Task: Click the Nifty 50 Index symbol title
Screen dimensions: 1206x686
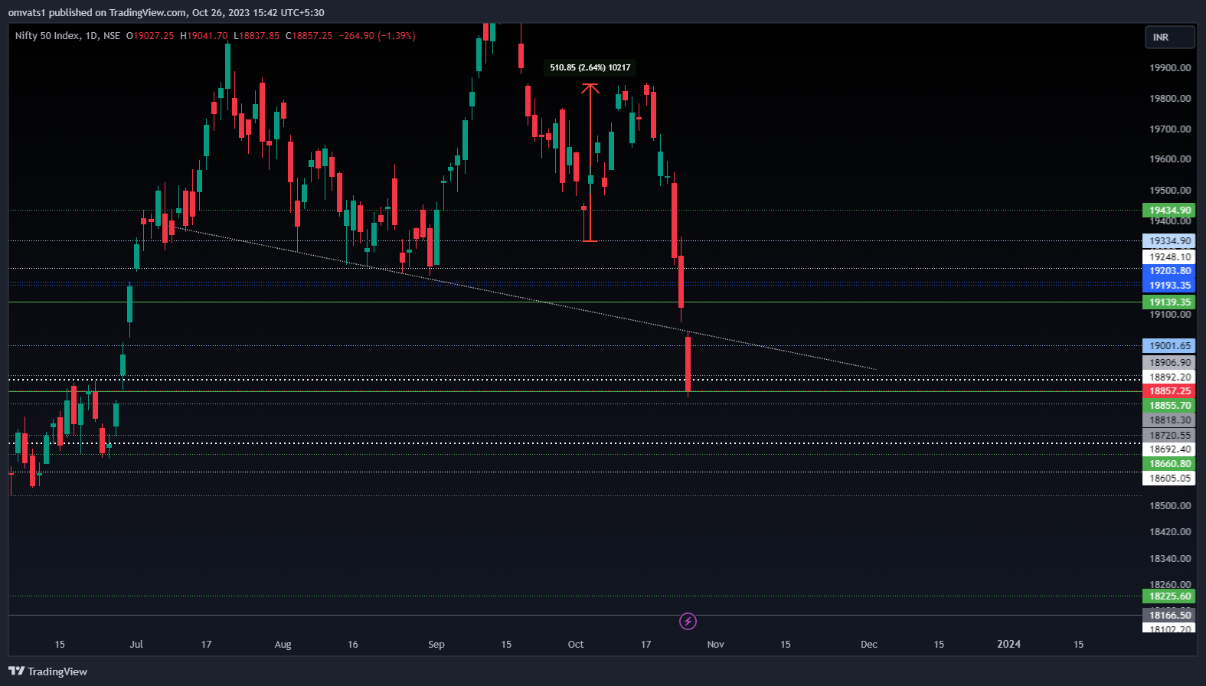Action: [x=47, y=36]
